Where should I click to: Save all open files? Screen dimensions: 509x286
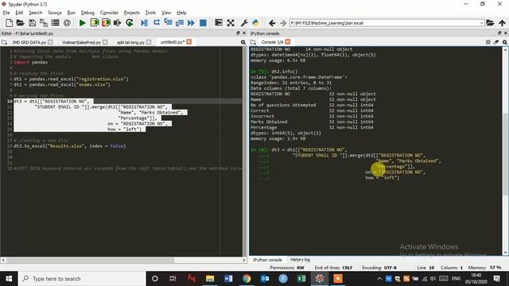(44, 23)
